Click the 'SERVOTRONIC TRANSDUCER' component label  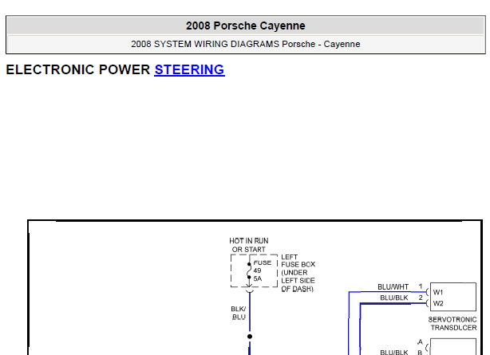tap(452, 323)
